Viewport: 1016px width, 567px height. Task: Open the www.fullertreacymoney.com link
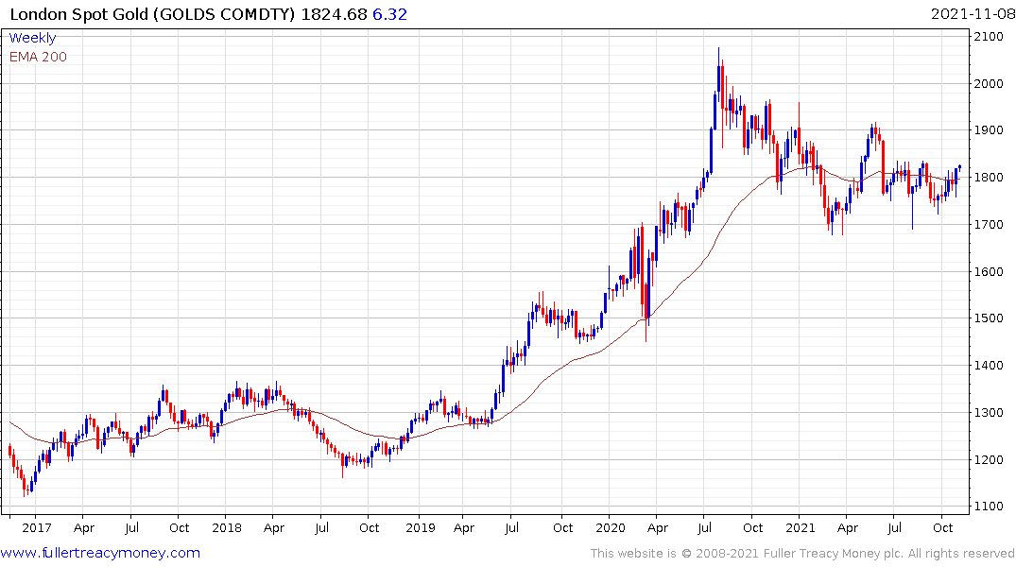pyautogui.click(x=100, y=553)
